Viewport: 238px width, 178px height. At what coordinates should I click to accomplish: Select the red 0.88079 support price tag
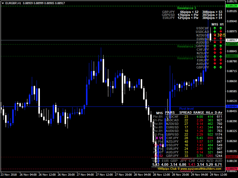pyautogui.click(x=231, y=169)
